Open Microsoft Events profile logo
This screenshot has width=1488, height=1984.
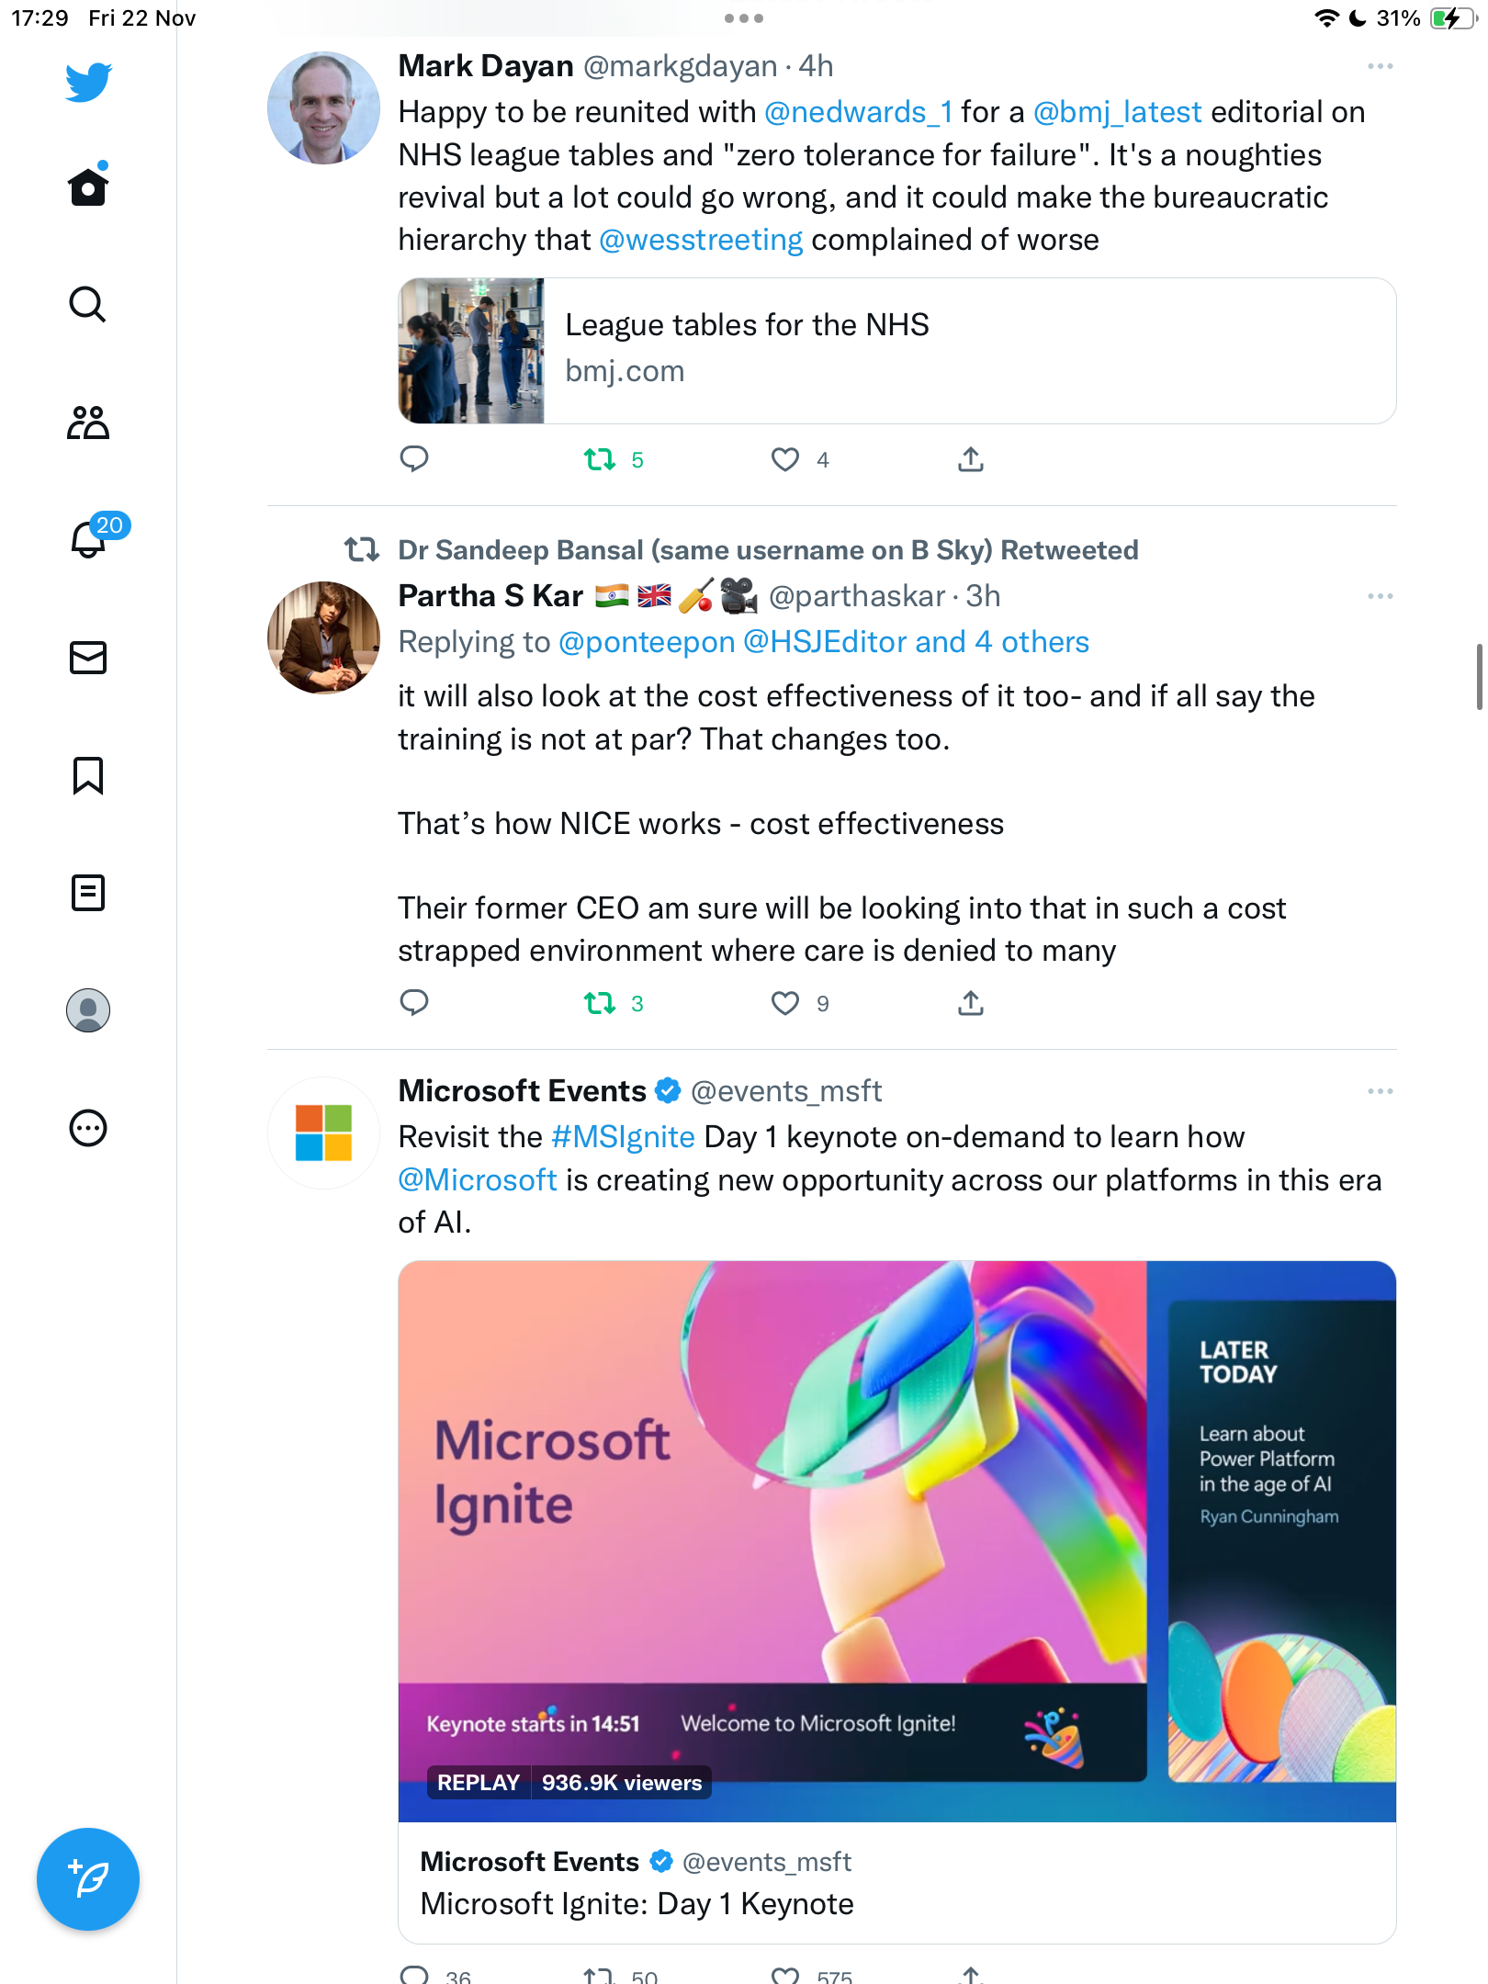pyautogui.click(x=323, y=1133)
